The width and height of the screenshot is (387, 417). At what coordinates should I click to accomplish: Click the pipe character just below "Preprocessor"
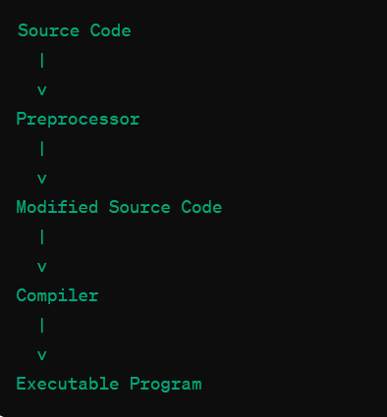(x=42, y=149)
